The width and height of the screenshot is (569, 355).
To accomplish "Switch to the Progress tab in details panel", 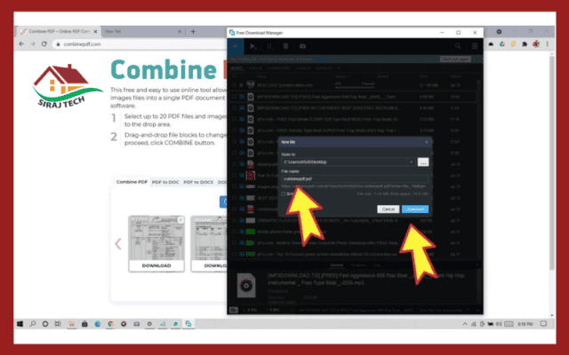I will click(358, 265).
